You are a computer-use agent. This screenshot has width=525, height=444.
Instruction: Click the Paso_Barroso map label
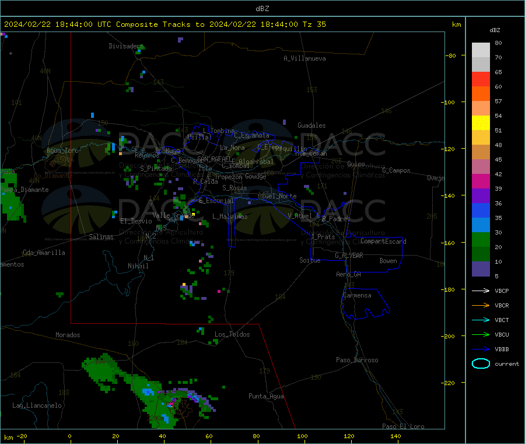pos(357,360)
